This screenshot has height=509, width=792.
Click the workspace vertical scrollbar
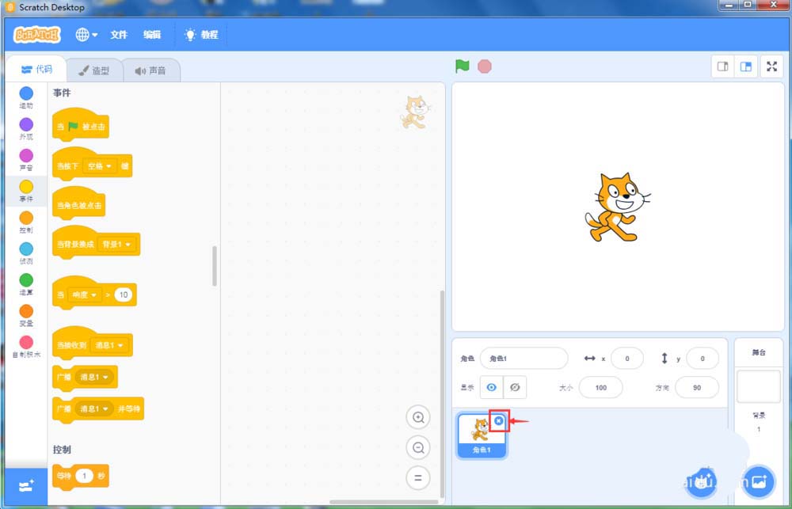coord(443,394)
